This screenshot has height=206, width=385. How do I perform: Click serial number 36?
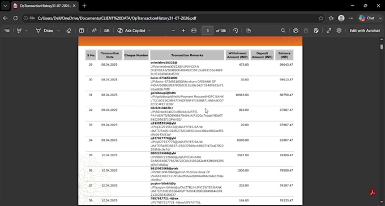[91, 170]
